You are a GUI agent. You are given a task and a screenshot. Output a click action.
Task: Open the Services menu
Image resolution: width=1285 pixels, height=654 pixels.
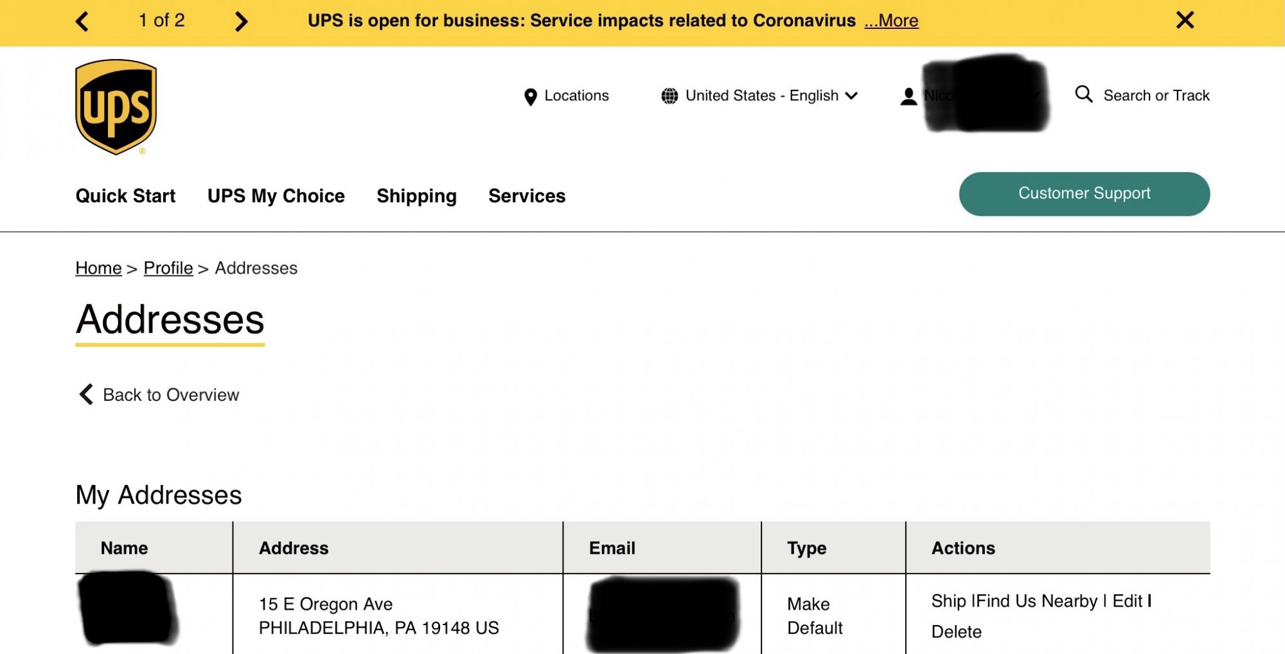click(x=527, y=196)
